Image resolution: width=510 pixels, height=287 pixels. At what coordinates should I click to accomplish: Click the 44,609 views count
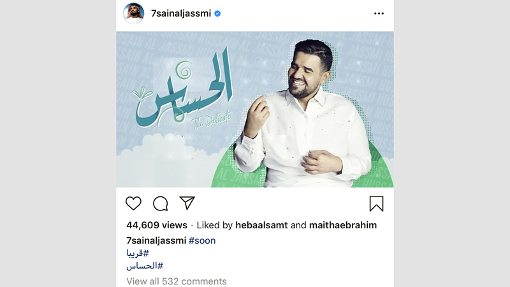[157, 225]
